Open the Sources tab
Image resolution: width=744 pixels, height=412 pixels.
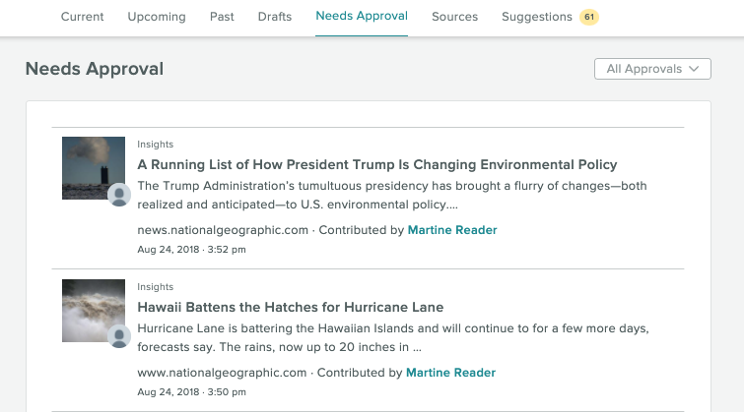point(454,17)
